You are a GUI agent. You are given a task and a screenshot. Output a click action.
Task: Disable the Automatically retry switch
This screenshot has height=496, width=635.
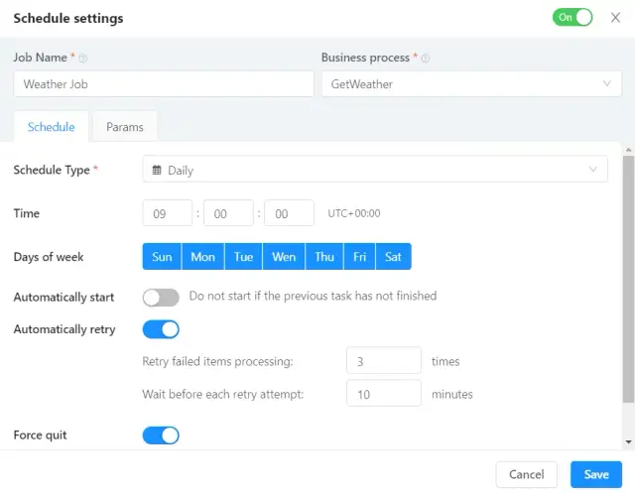pos(161,329)
